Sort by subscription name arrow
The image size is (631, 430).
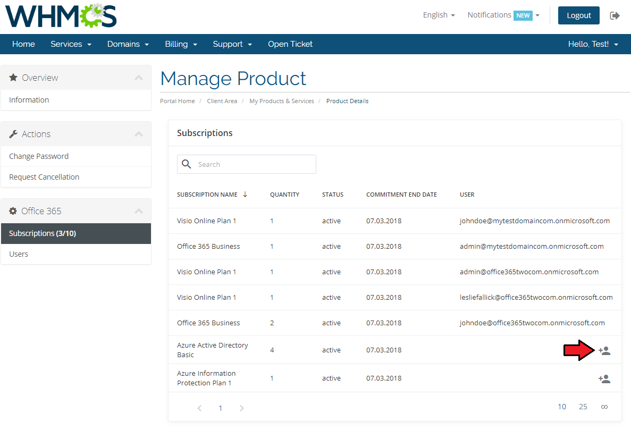(x=245, y=195)
